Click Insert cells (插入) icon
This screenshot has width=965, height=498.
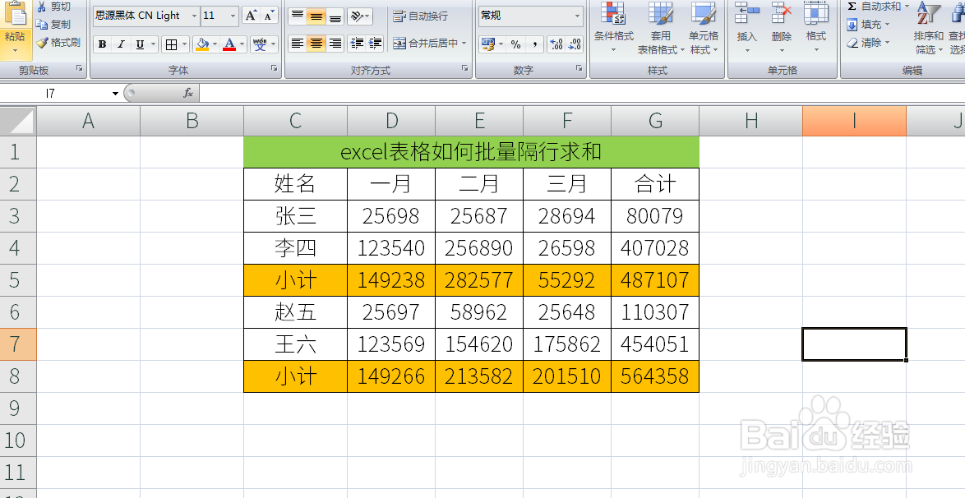point(746,13)
